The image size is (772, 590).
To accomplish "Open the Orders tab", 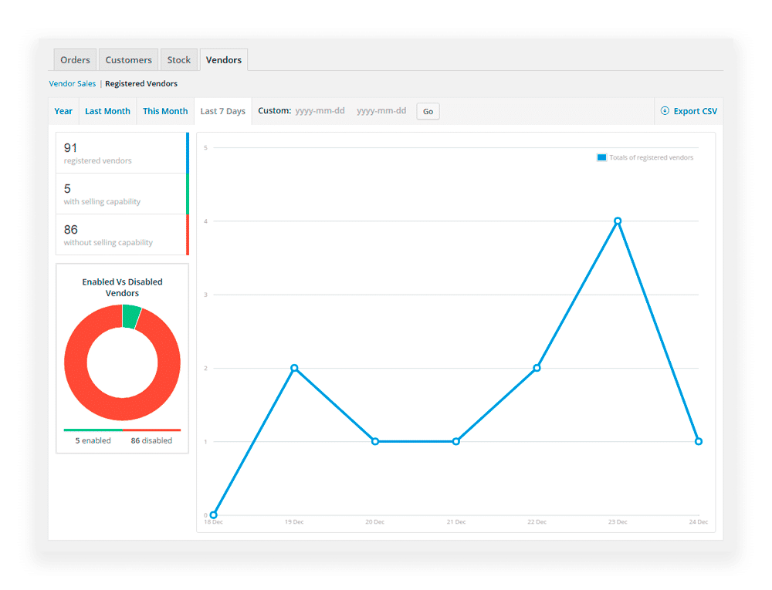I will [x=75, y=60].
